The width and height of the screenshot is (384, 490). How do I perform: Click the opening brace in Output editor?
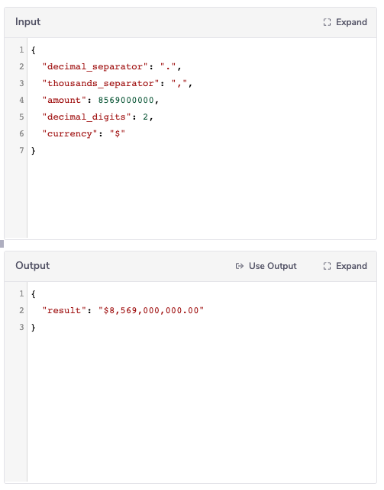click(33, 293)
